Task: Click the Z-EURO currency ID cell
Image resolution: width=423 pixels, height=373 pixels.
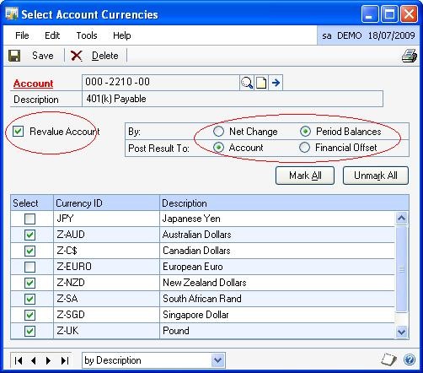Action: click(106, 267)
